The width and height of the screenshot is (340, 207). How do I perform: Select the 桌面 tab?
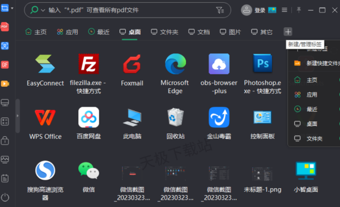(130, 32)
